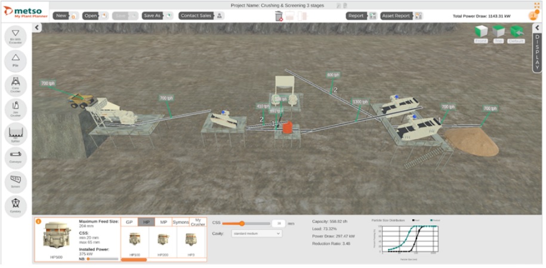Viewport: 546px width, 268px height.
Task: Click the Asset Report button
Action: pos(402,15)
